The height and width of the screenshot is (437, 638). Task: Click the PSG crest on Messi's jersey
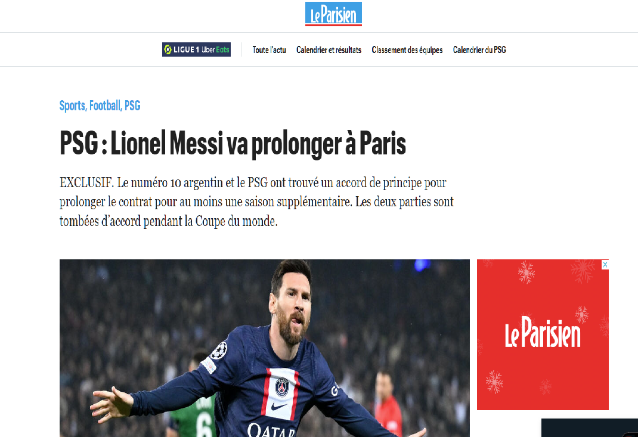(x=282, y=387)
